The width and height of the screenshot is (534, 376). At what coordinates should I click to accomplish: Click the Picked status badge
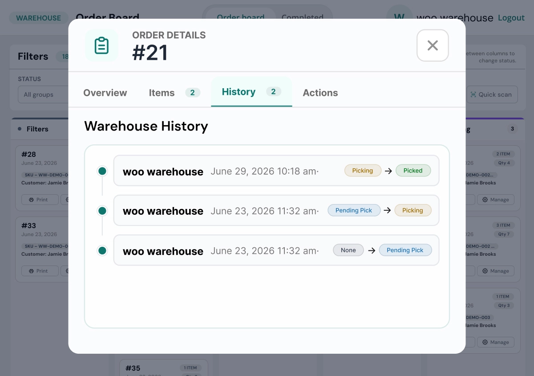413,171
